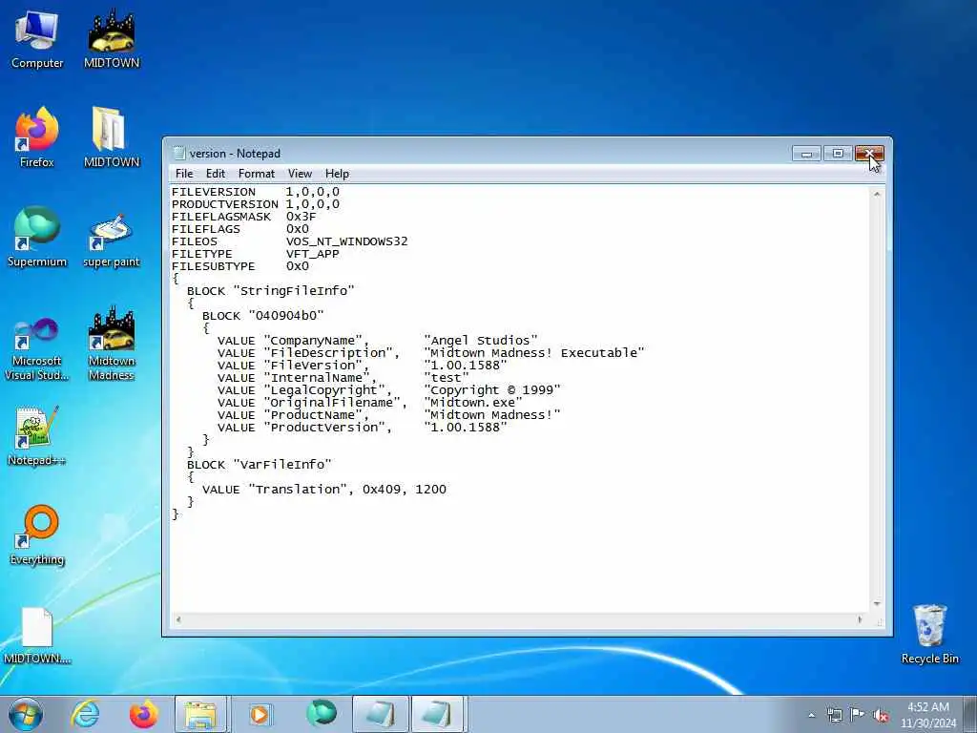Image resolution: width=977 pixels, height=733 pixels.
Task: Select the MIDTOWN... blank file icon
Action: point(37,636)
